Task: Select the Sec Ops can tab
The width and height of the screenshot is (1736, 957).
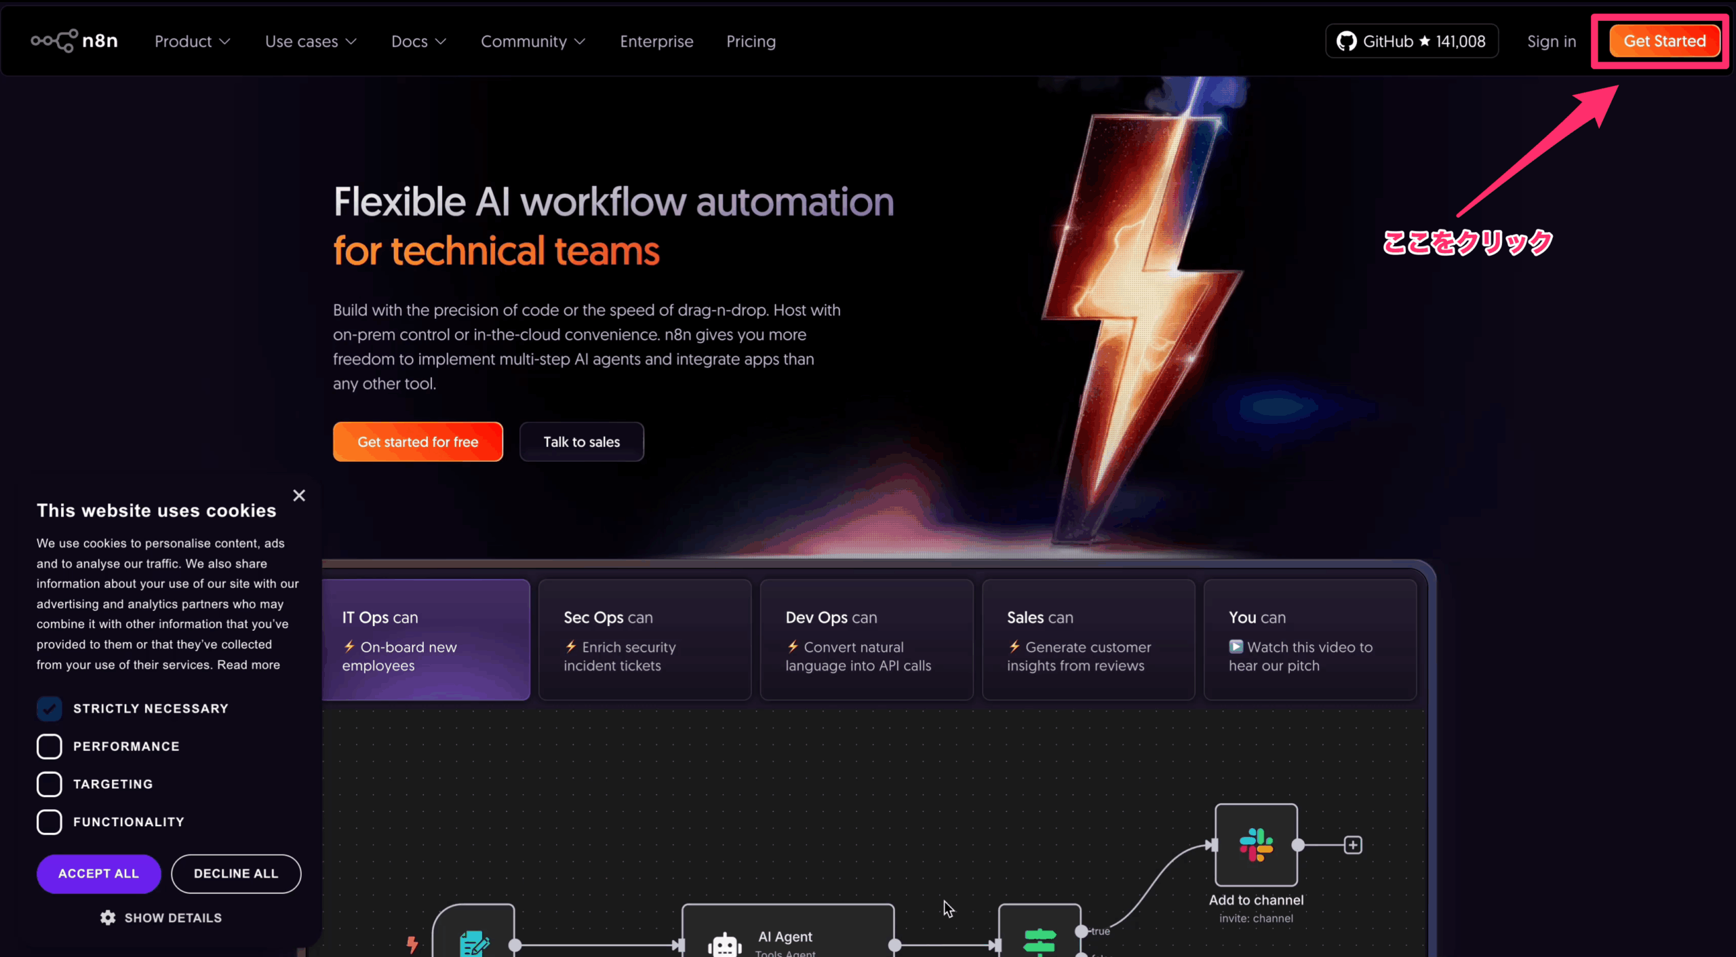Action: tap(644, 640)
